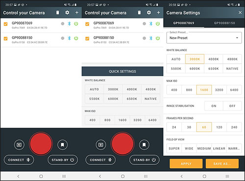Choose 3000K in Quick Settings white balance

tap(113, 89)
